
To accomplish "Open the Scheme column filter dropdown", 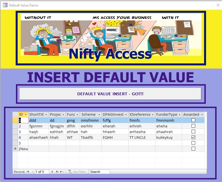I will pyautogui.click(x=99, y=115).
